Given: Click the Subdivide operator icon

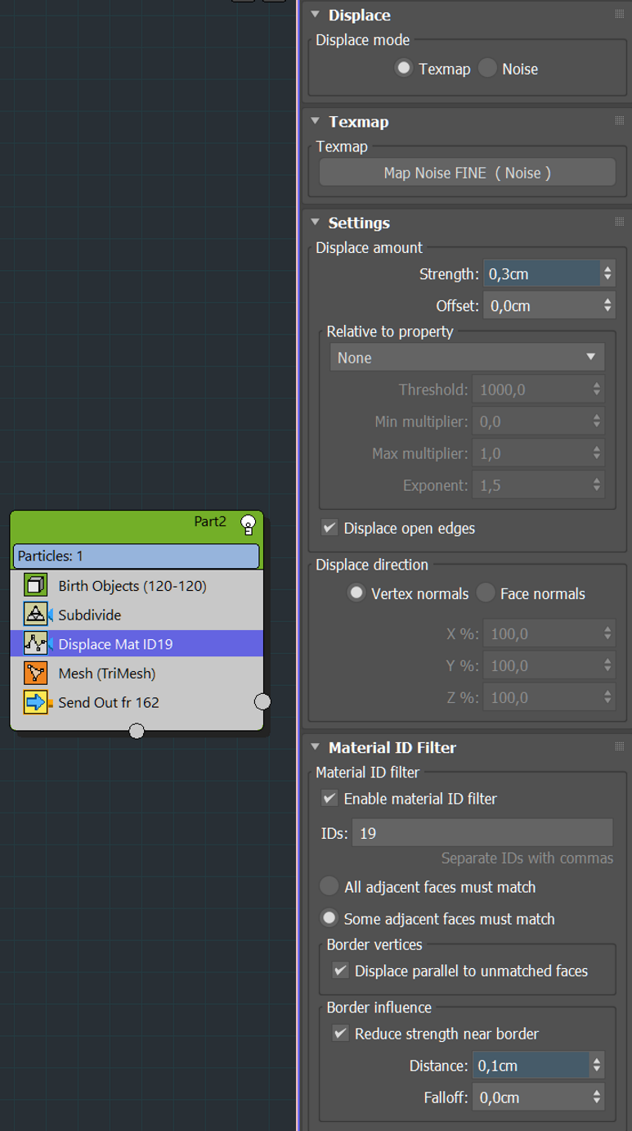Looking at the screenshot, I should click(x=35, y=615).
